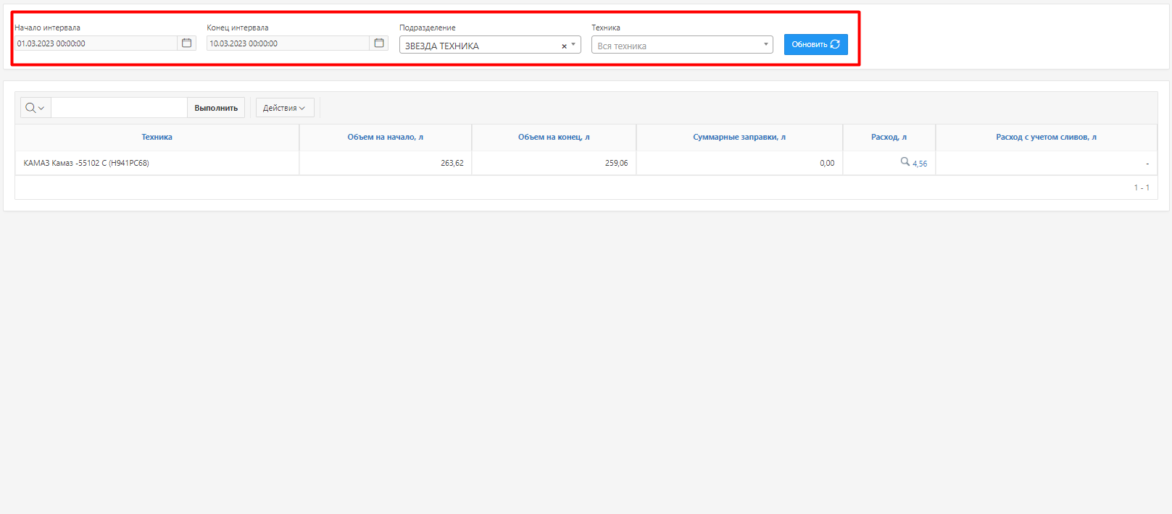The width and height of the screenshot is (1172, 514).
Task: Expand the Подразделение dropdown
Action: click(x=573, y=45)
